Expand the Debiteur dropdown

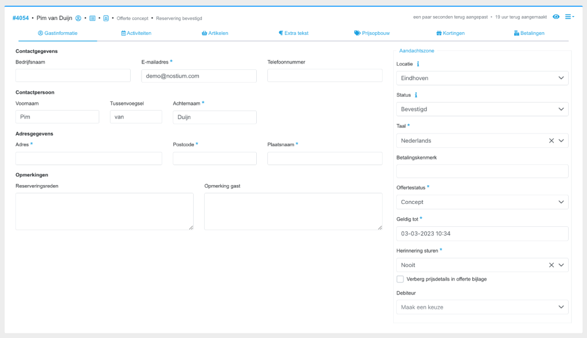coord(482,307)
